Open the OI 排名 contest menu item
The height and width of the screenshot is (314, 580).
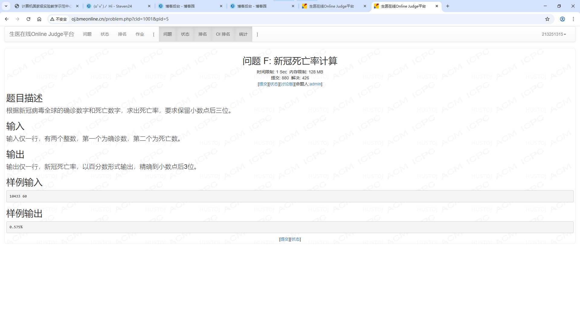(x=223, y=34)
